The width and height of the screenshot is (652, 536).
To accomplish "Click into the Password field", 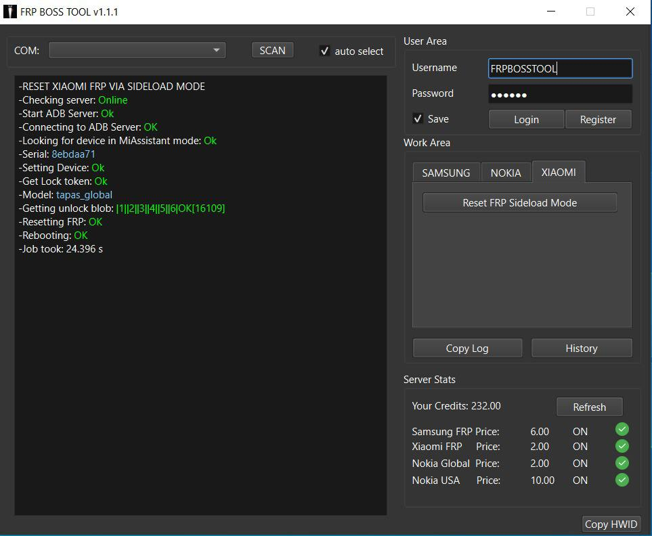I will (x=560, y=94).
